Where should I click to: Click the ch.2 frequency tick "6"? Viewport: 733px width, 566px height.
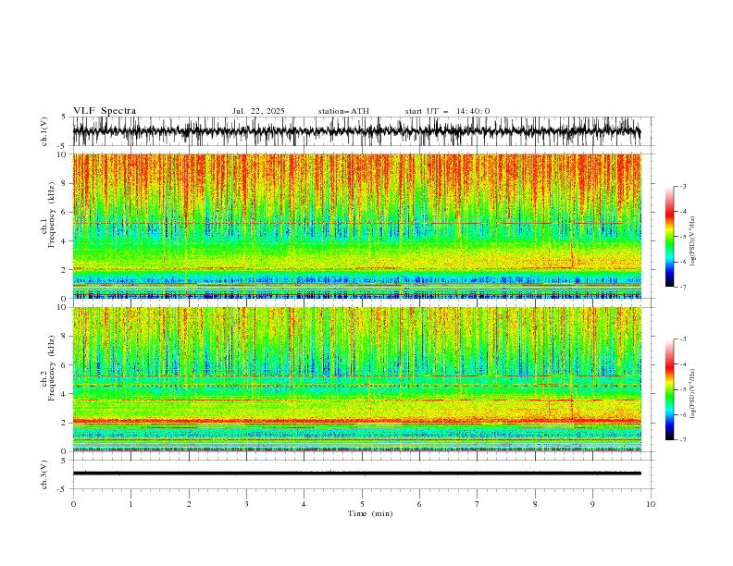coord(64,365)
